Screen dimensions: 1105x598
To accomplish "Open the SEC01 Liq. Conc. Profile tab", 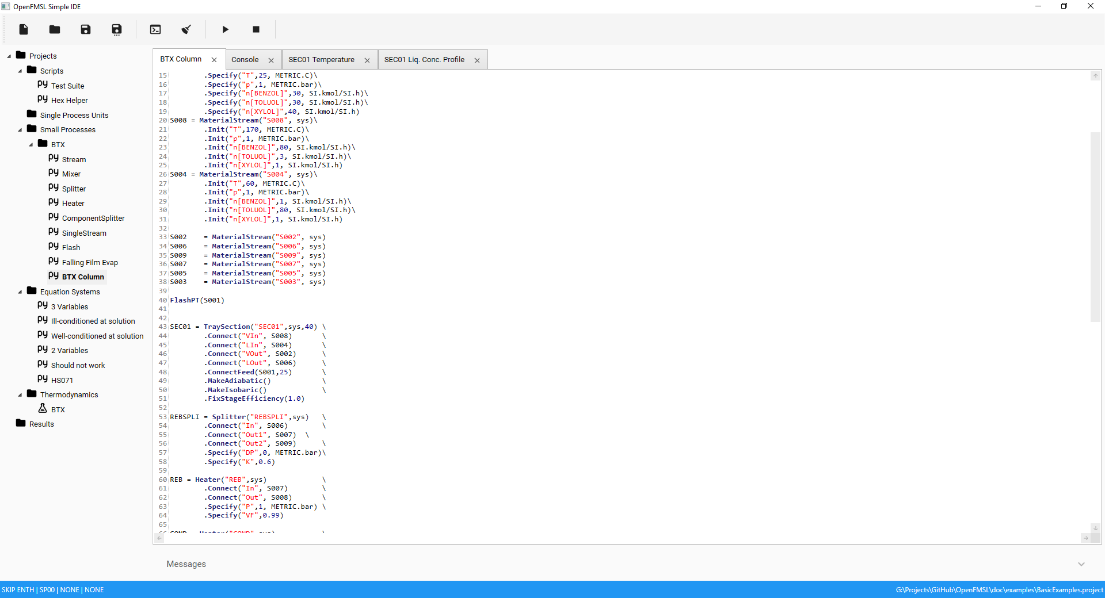I will pos(424,60).
